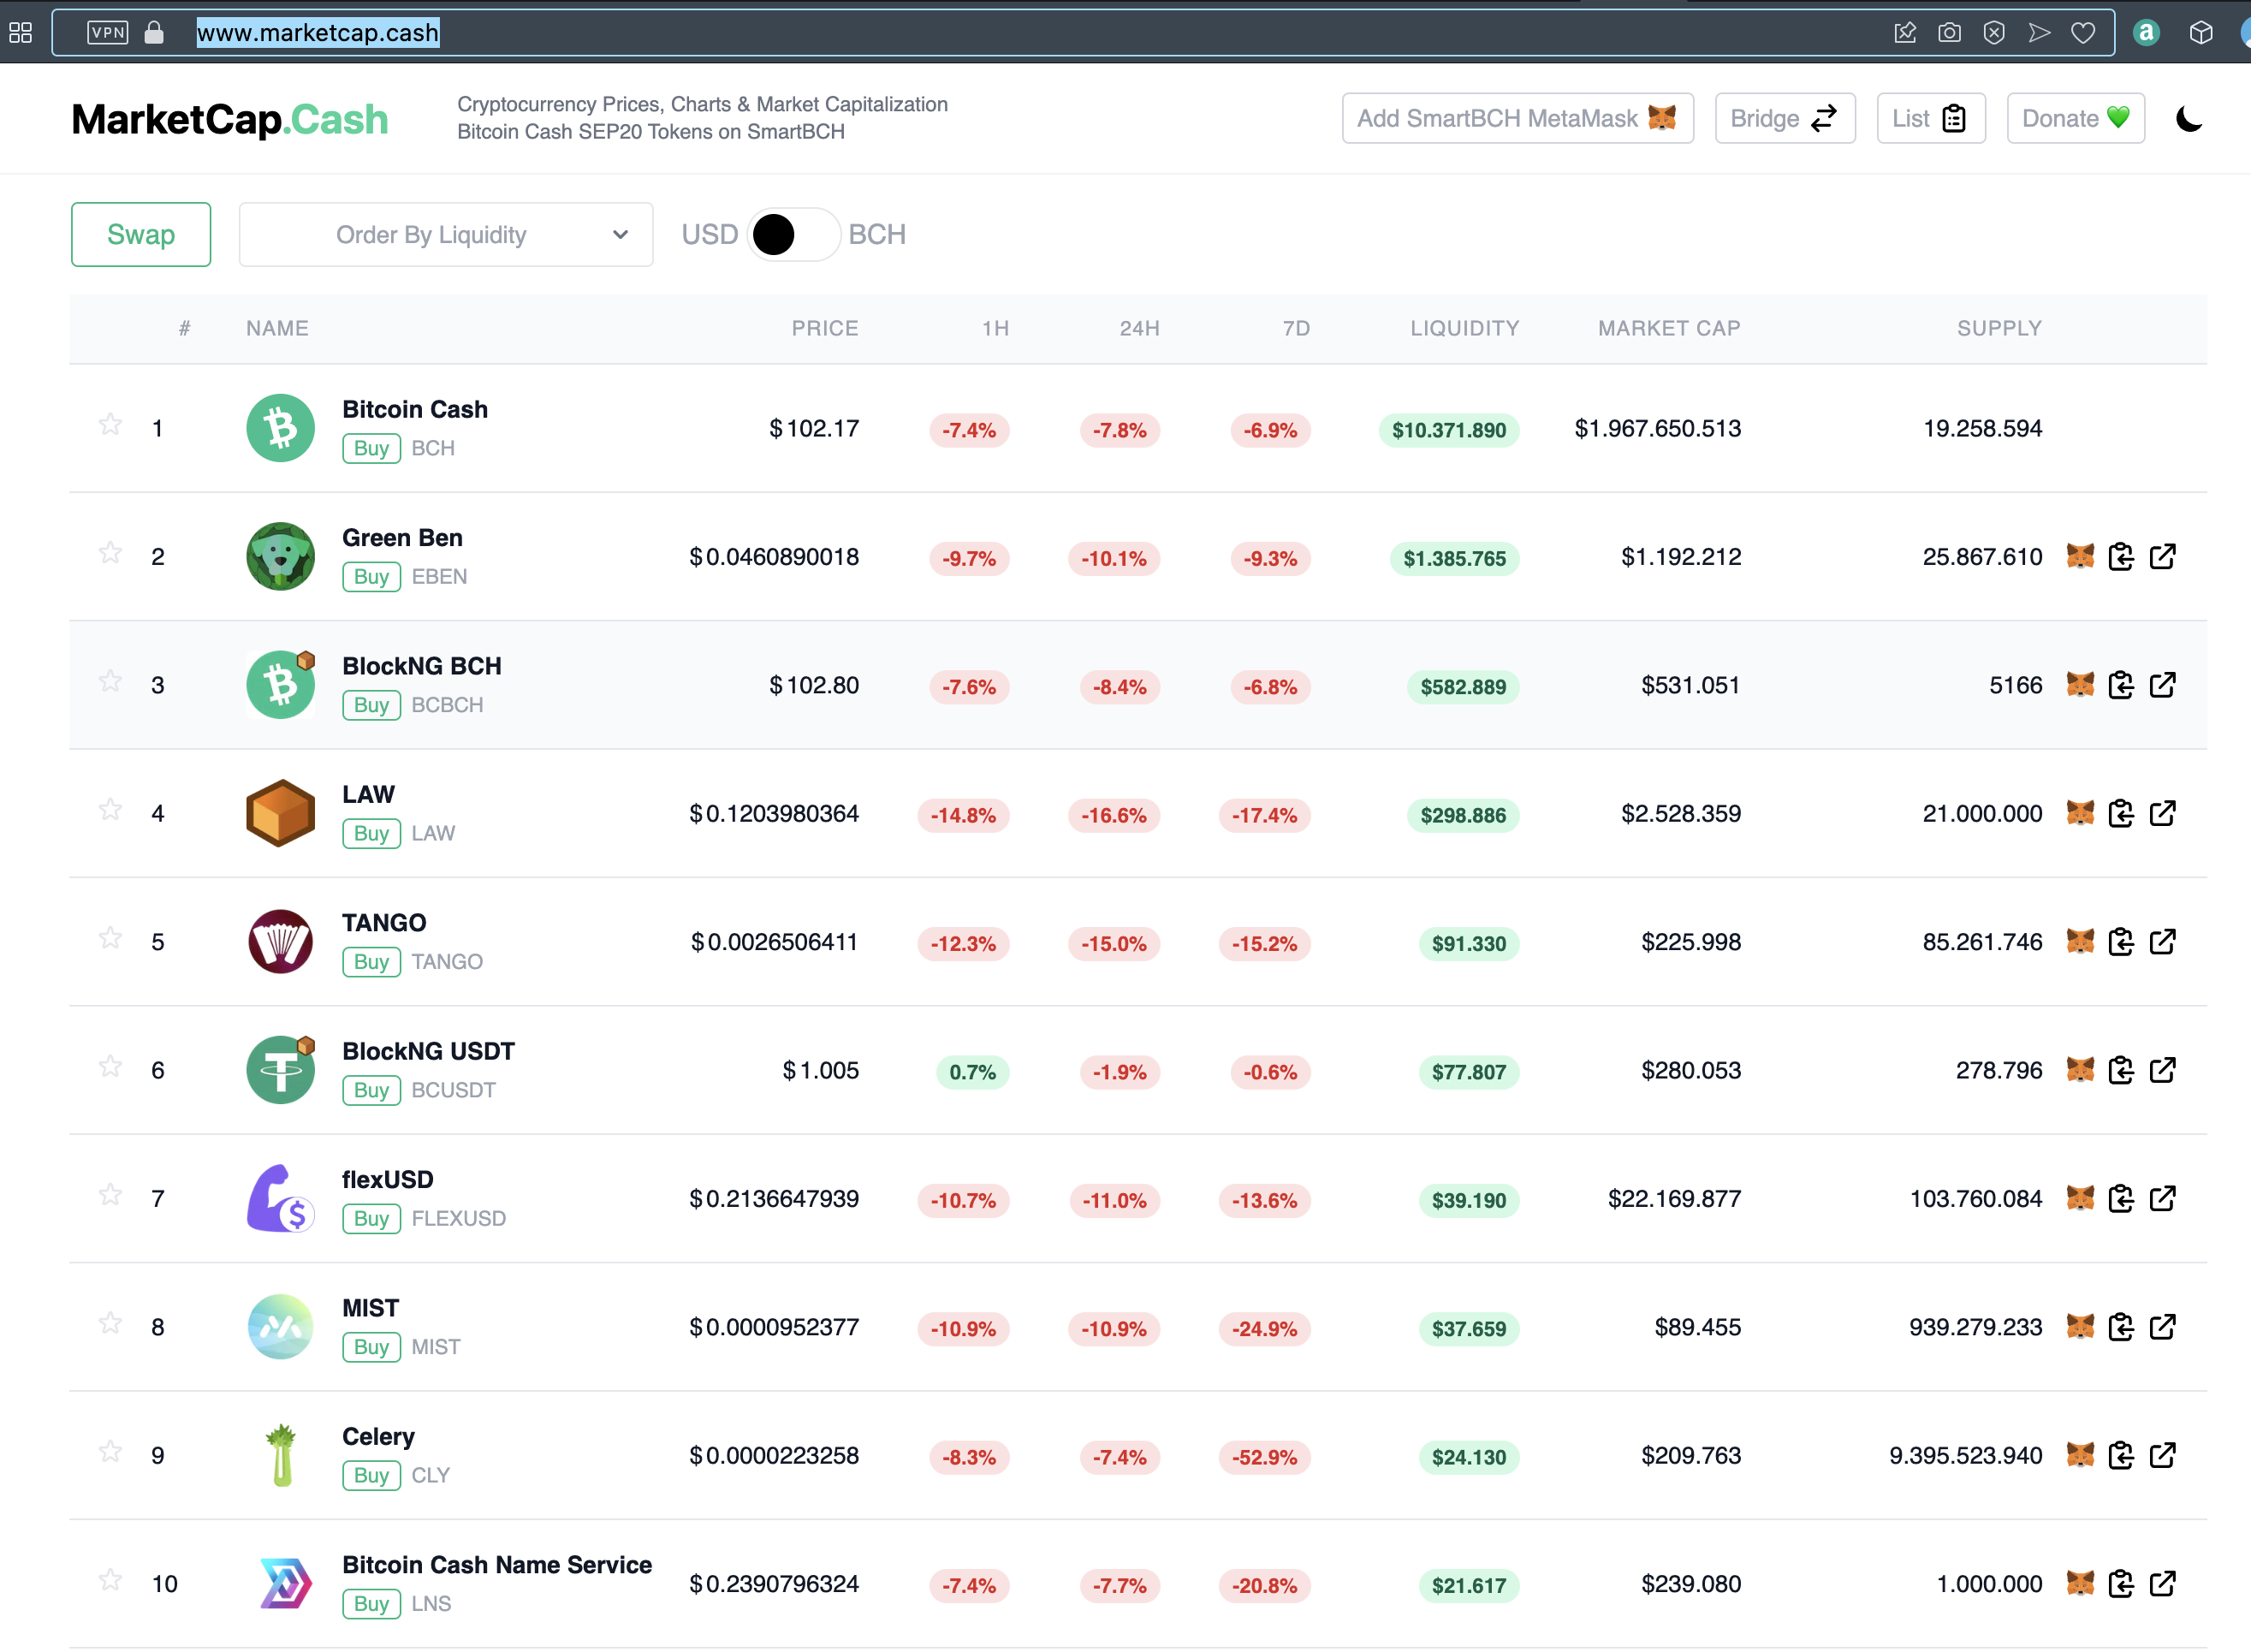This screenshot has width=2251, height=1652.
Task: Favorite Celery with star
Action: click(x=110, y=1452)
